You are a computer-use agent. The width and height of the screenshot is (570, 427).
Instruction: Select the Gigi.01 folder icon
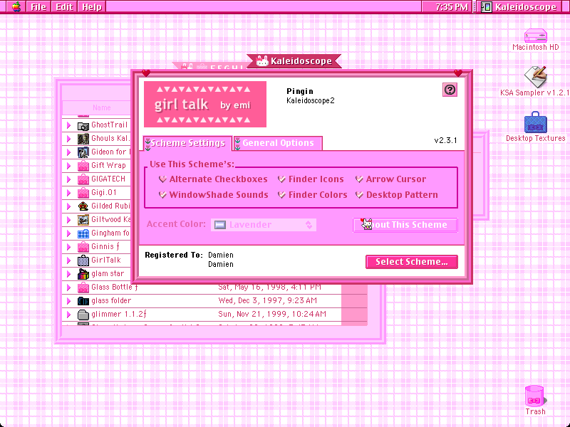(x=83, y=193)
